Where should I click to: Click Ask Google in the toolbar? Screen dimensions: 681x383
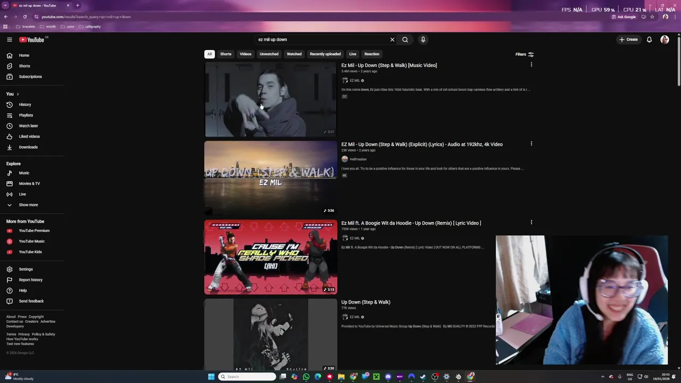pos(624,16)
